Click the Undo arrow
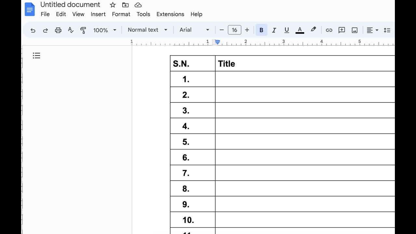Image resolution: width=416 pixels, height=234 pixels. (x=33, y=30)
